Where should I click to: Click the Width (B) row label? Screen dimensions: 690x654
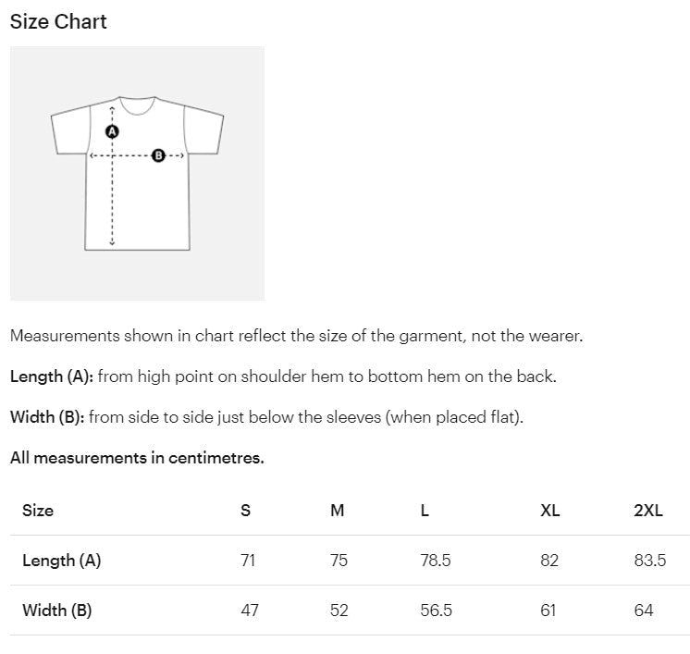click(57, 611)
